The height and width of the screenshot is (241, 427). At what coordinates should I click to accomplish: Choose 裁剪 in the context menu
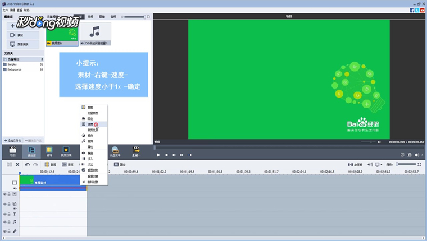point(94,107)
